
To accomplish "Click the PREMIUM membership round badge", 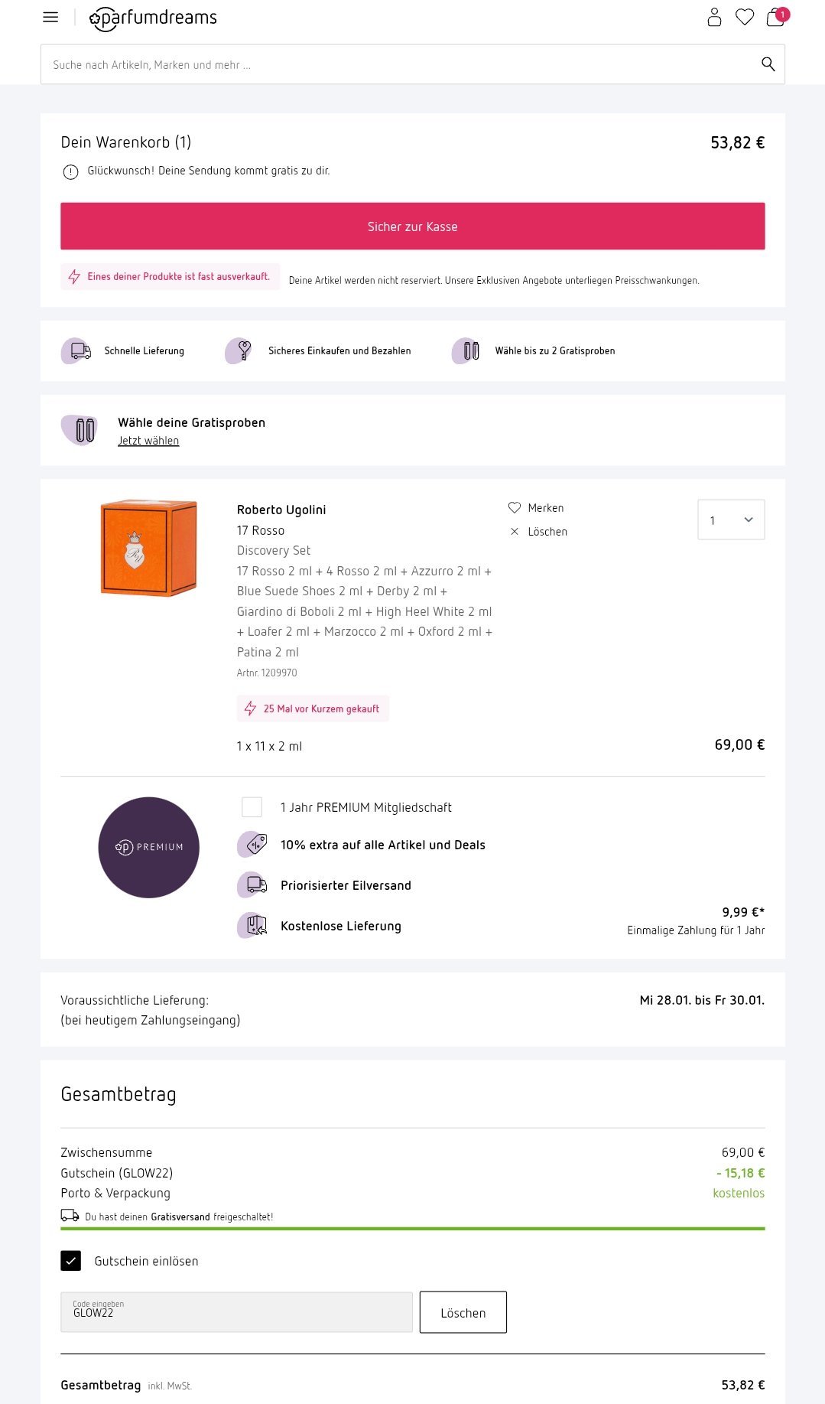I will pyautogui.click(x=149, y=848).
